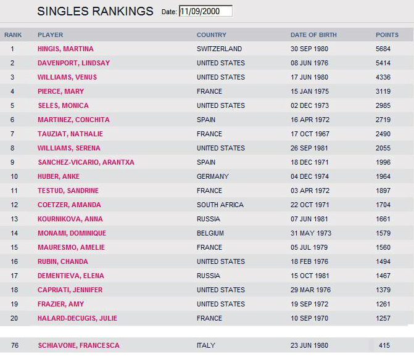Click the Date input field
Screen dimensions: 414x357
point(205,11)
